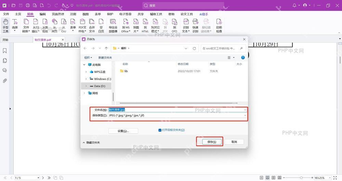This screenshot has width=342, height=181.
Task: Convert to MS Office
Action: (x=126, y=26)
